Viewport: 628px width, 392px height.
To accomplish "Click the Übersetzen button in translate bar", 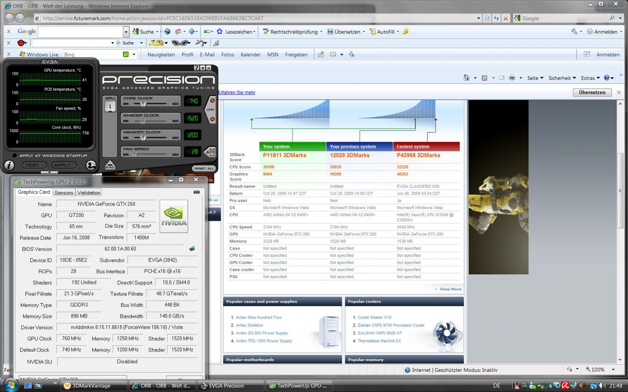I will [x=592, y=92].
